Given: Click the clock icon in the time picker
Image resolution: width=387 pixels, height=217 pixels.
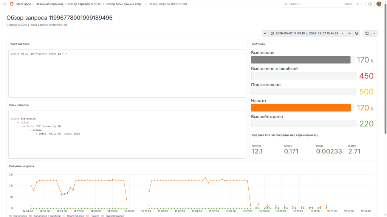Looking at the screenshot, I should pos(272,34).
